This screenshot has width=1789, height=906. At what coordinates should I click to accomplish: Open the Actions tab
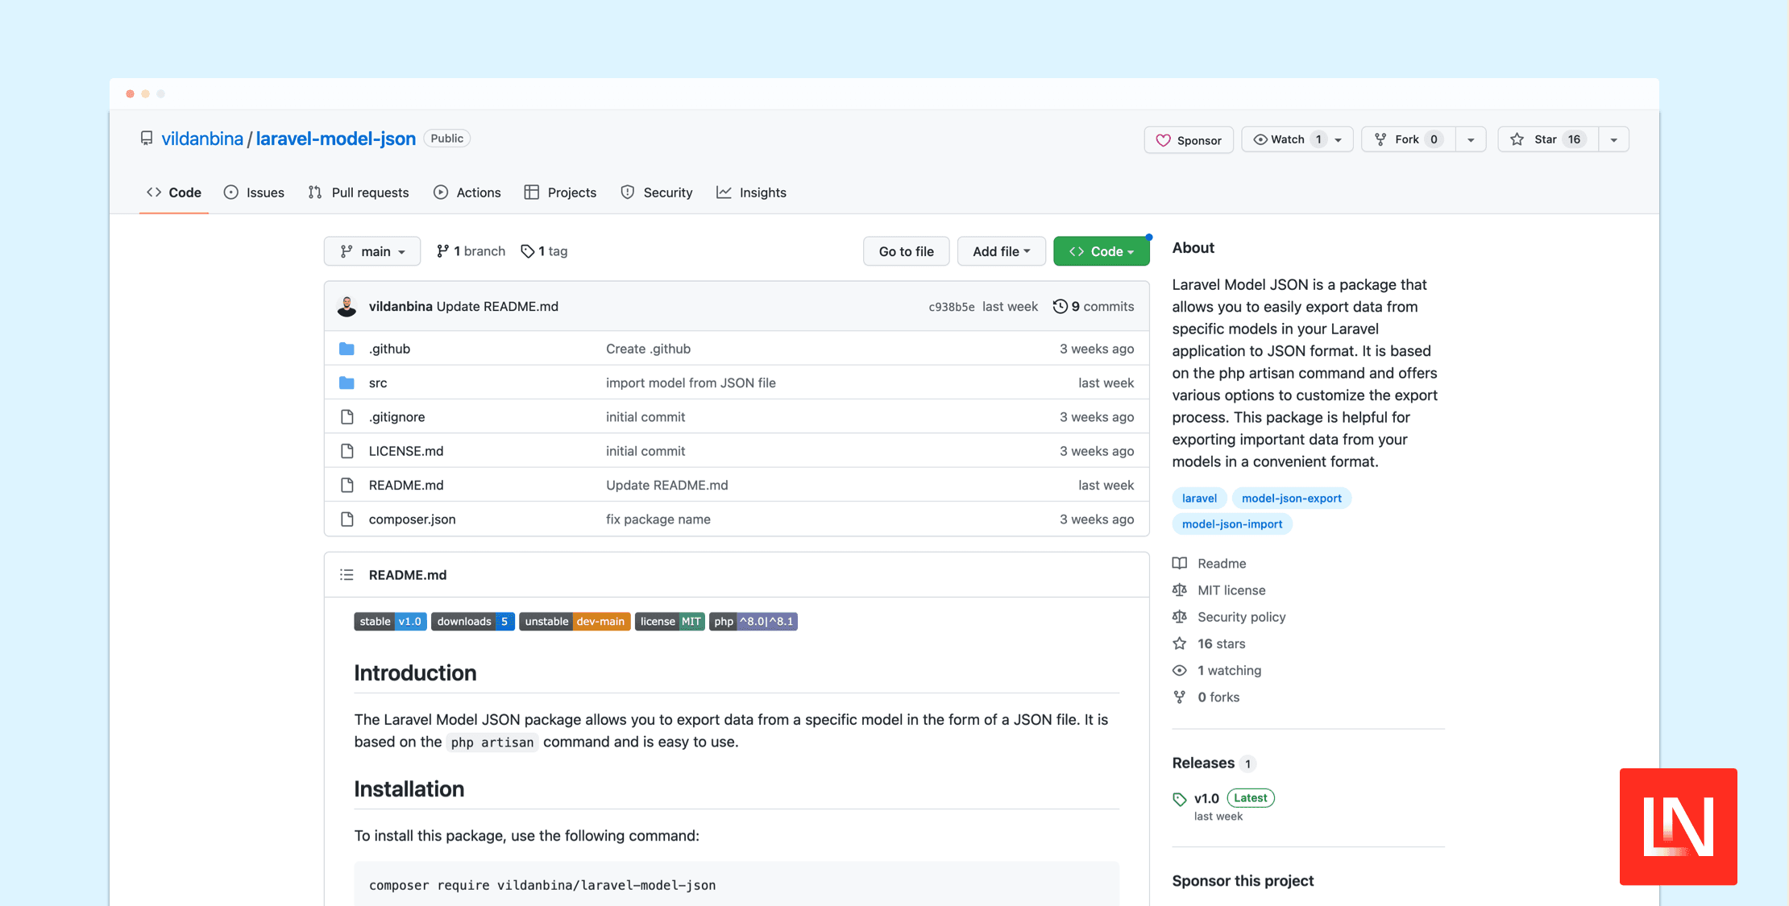(467, 192)
